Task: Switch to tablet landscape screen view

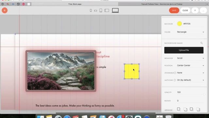Action: tap(107, 10)
